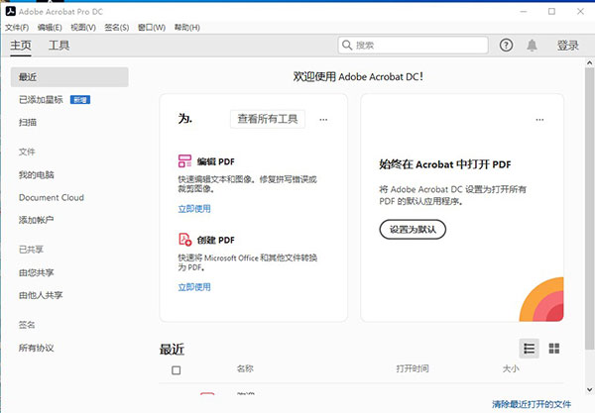Click 清除最近打开的文件 link
This screenshot has width=595, height=413.
coord(532,404)
